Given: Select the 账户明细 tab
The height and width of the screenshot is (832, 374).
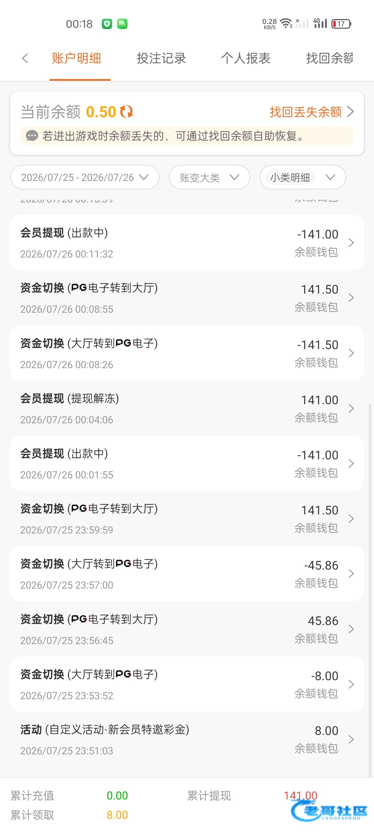Looking at the screenshot, I should point(77,58).
